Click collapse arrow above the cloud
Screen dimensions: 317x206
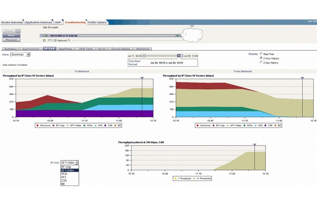pos(192,26)
